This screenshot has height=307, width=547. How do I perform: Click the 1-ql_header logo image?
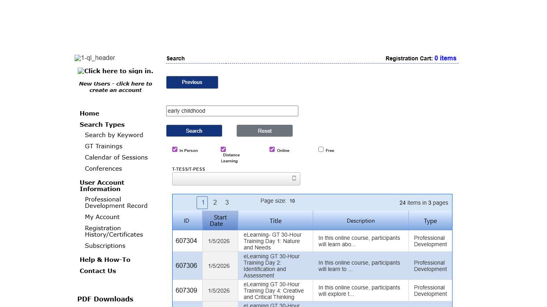[95, 58]
